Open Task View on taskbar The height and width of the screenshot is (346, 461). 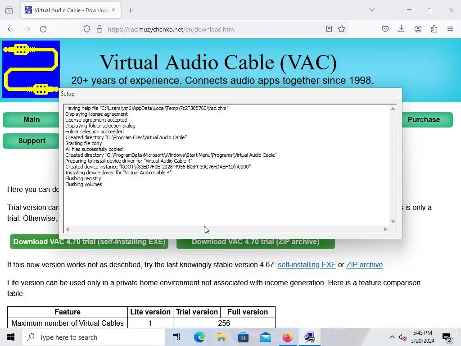176,337
